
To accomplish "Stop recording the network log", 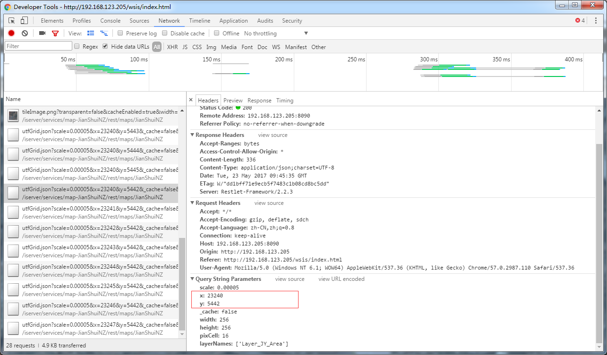I will click(x=11, y=34).
